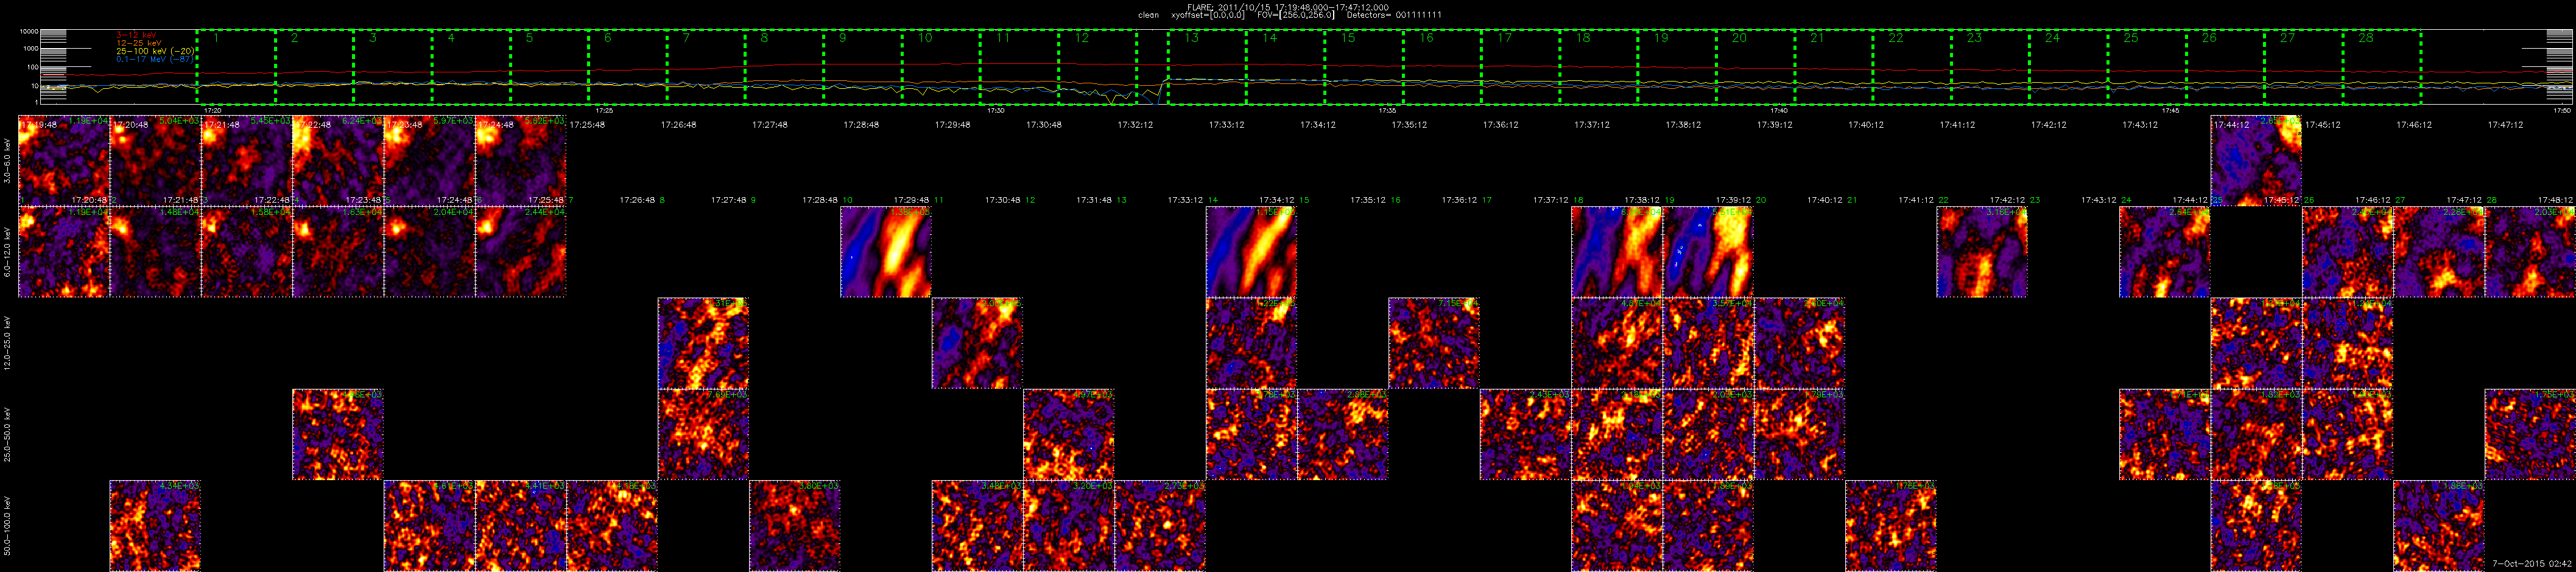
Task: Click the 17:32:12 start time label
Action: coord(1135,125)
